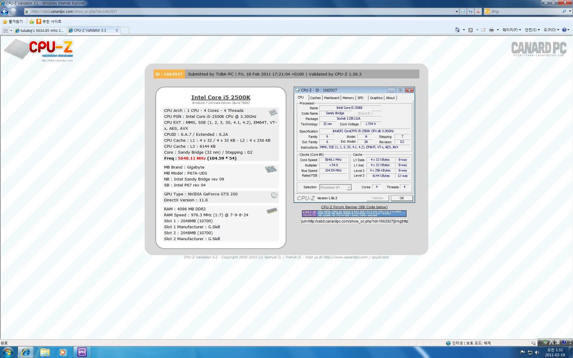Refresh the page with the blue arrows icon
The image size is (573, 358).
471,11
